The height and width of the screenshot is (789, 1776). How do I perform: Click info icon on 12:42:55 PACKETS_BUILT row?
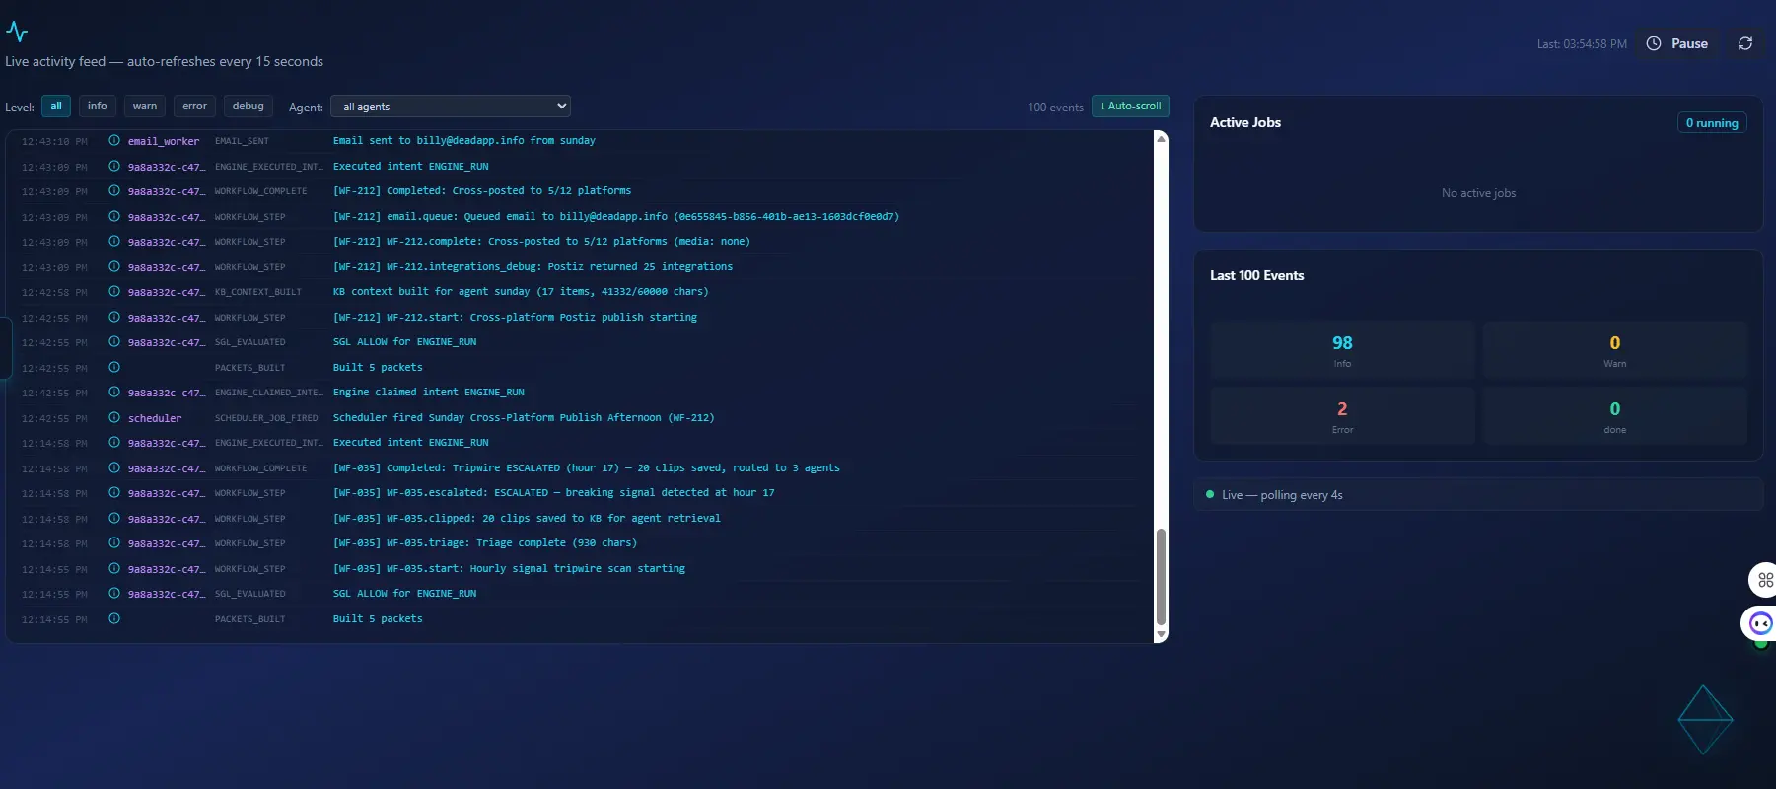(114, 367)
